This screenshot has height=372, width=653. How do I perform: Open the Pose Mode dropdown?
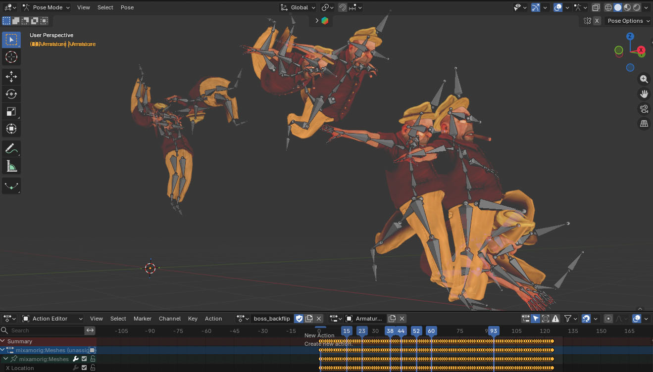46,7
